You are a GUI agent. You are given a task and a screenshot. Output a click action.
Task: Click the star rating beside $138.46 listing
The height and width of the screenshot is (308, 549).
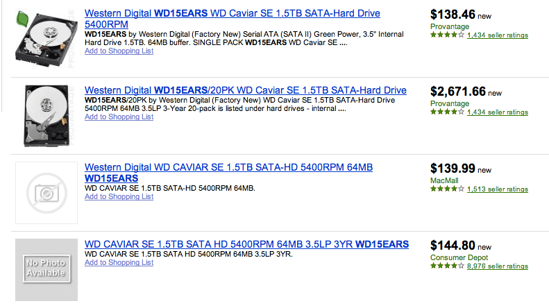pos(447,35)
